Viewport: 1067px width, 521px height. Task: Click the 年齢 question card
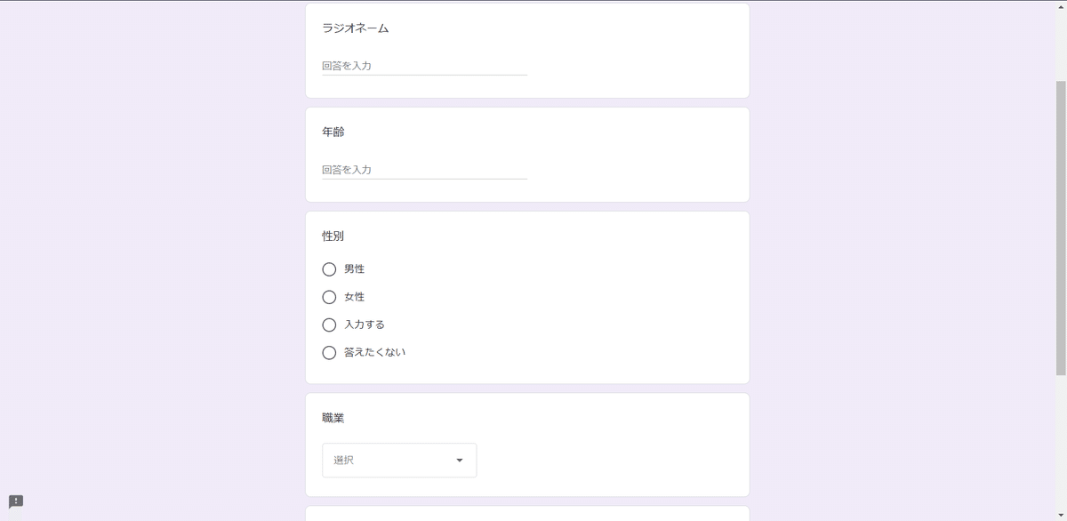(527, 154)
